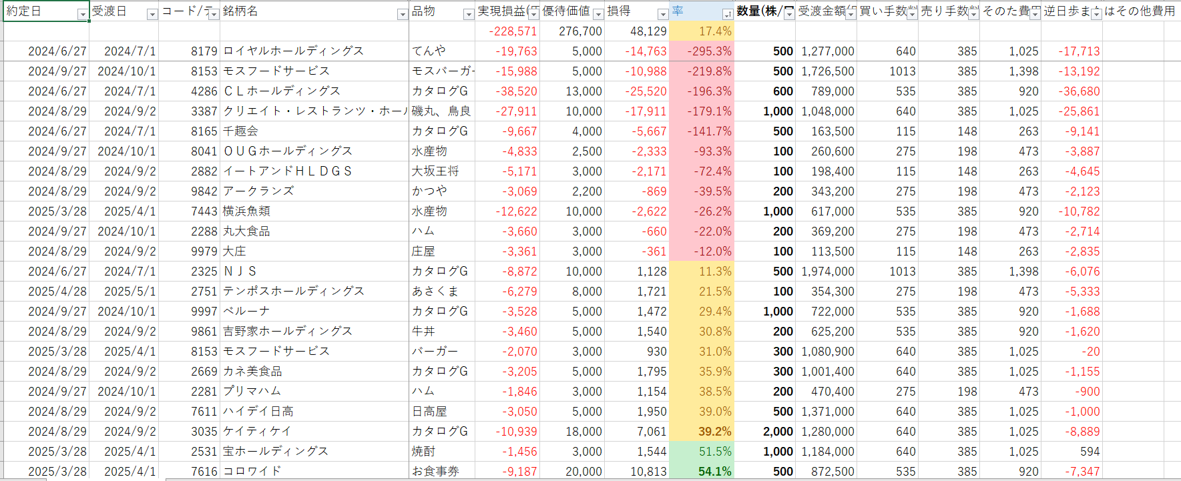Viewport: 1181px width, 481px height.
Task: Select the ＣＬホールディングス name cell
Action: (314, 91)
